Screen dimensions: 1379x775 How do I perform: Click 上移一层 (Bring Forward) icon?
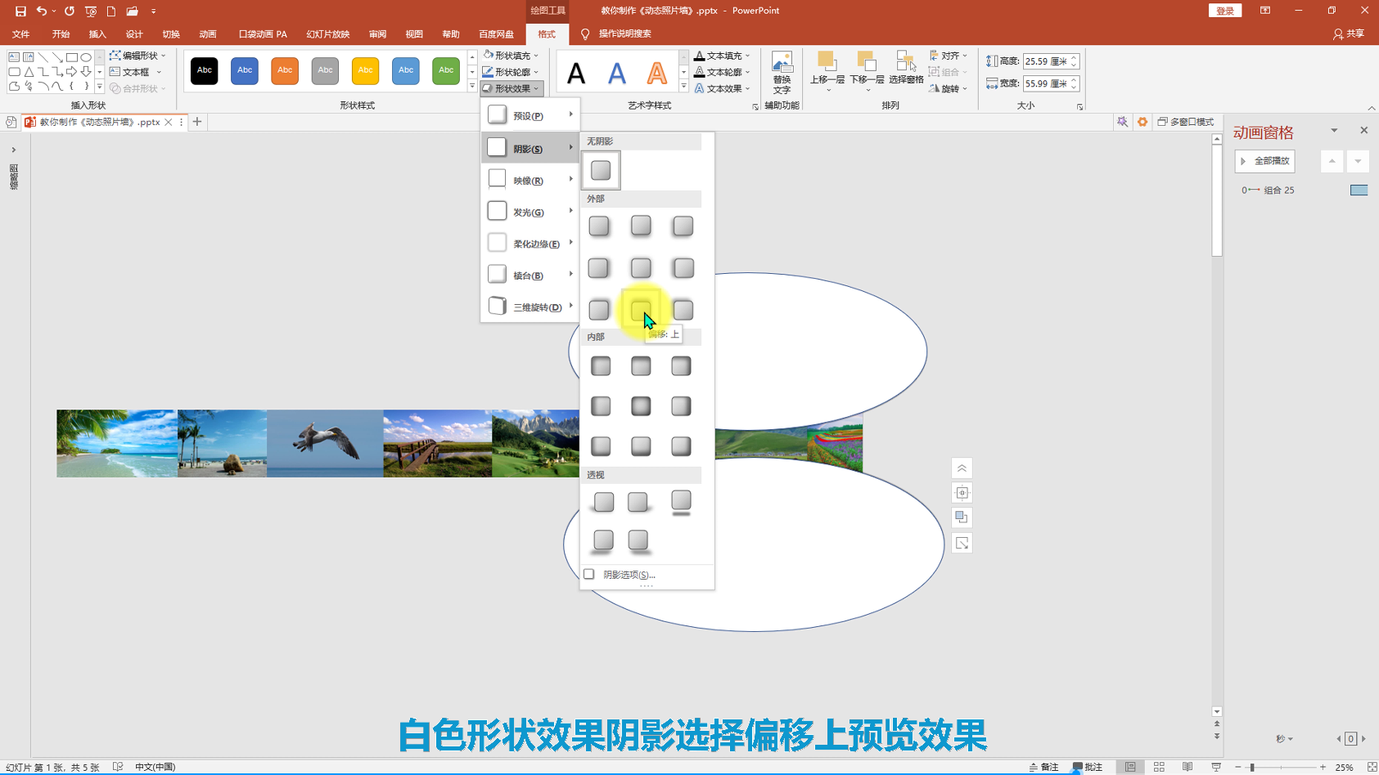click(x=827, y=69)
